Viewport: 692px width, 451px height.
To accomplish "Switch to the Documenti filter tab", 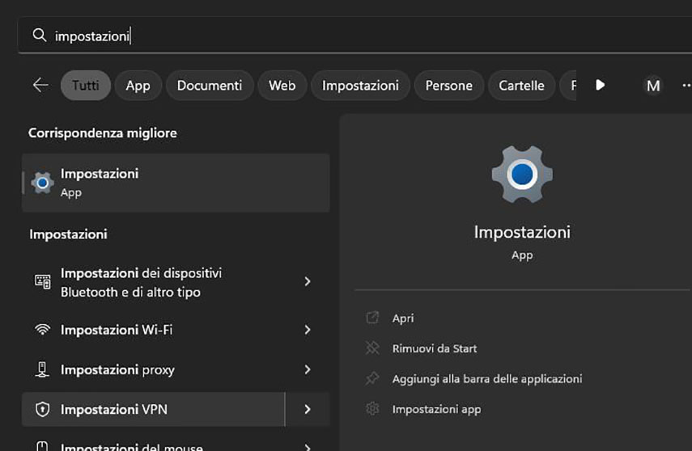I will click(210, 85).
